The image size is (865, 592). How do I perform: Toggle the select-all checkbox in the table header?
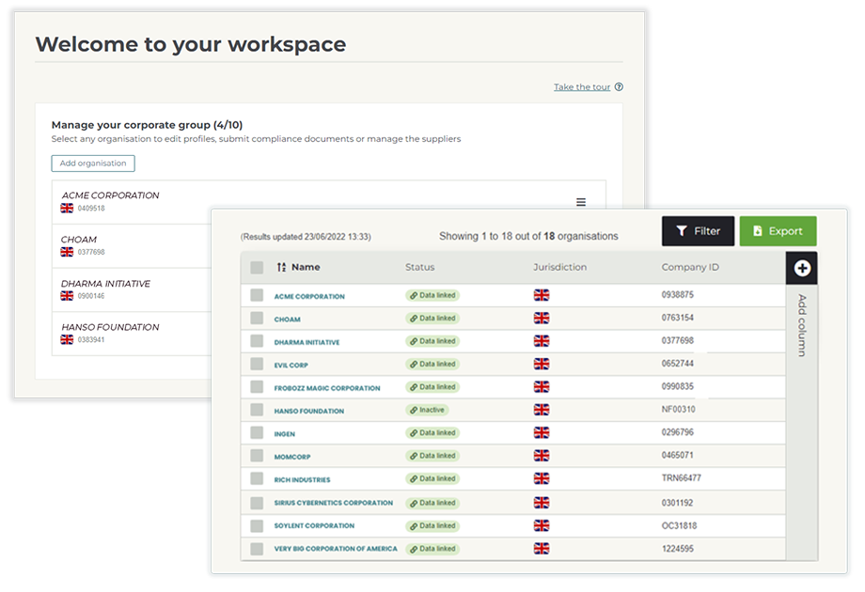tap(257, 267)
